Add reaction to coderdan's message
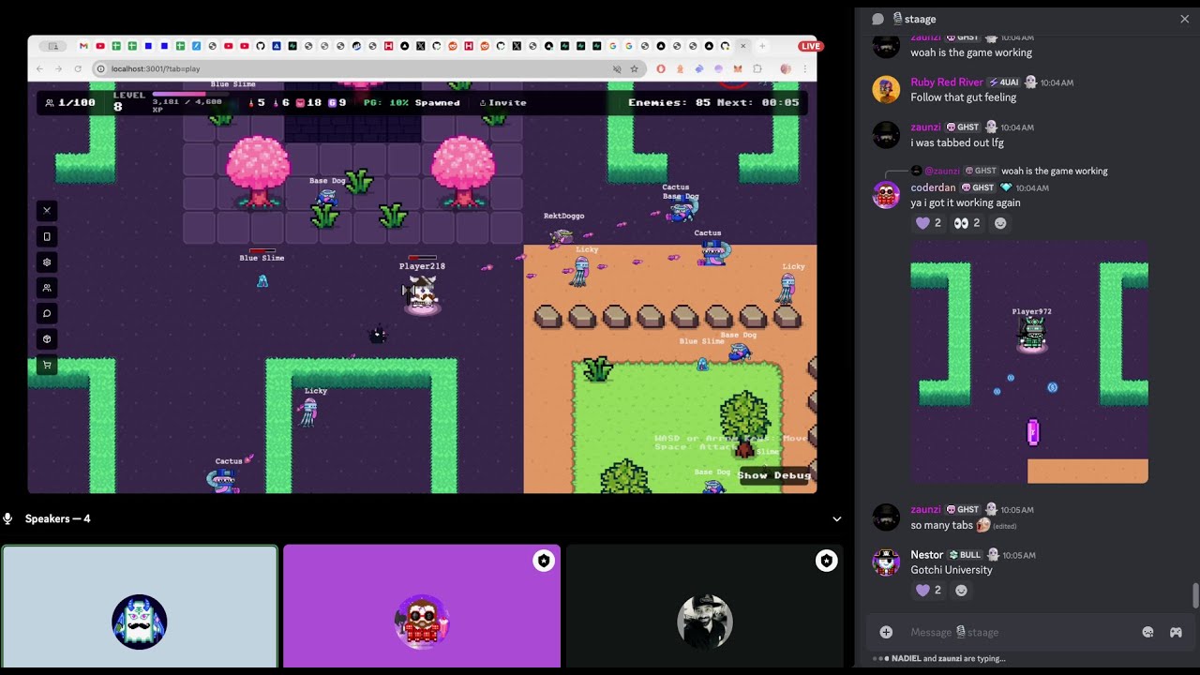Screen dimensions: 1200x675 pos(1000,223)
